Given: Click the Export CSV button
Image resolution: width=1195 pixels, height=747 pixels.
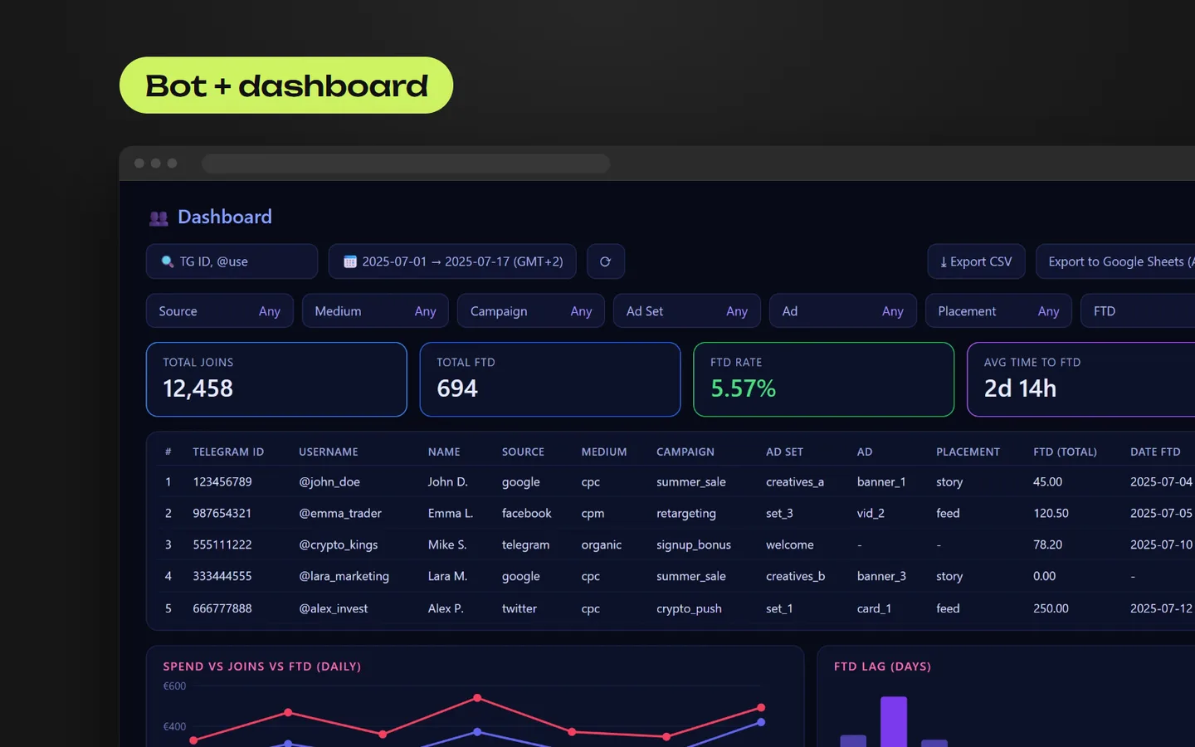Looking at the screenshot, I should tap(976, 261).
